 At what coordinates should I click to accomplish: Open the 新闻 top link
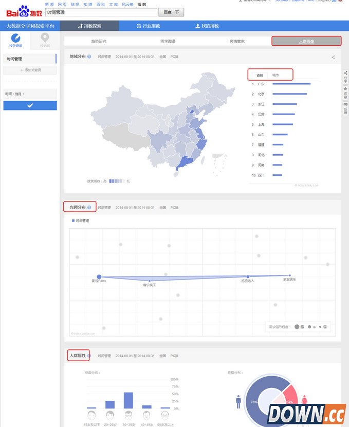click(x=49, y=4)
